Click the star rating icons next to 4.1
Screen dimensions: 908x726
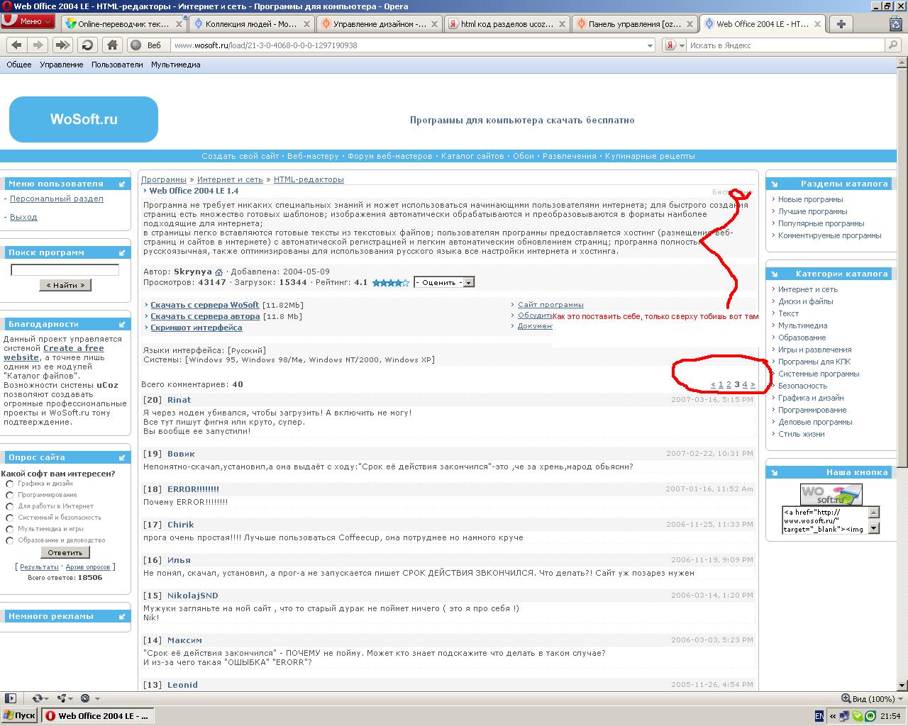click(391, 282)
